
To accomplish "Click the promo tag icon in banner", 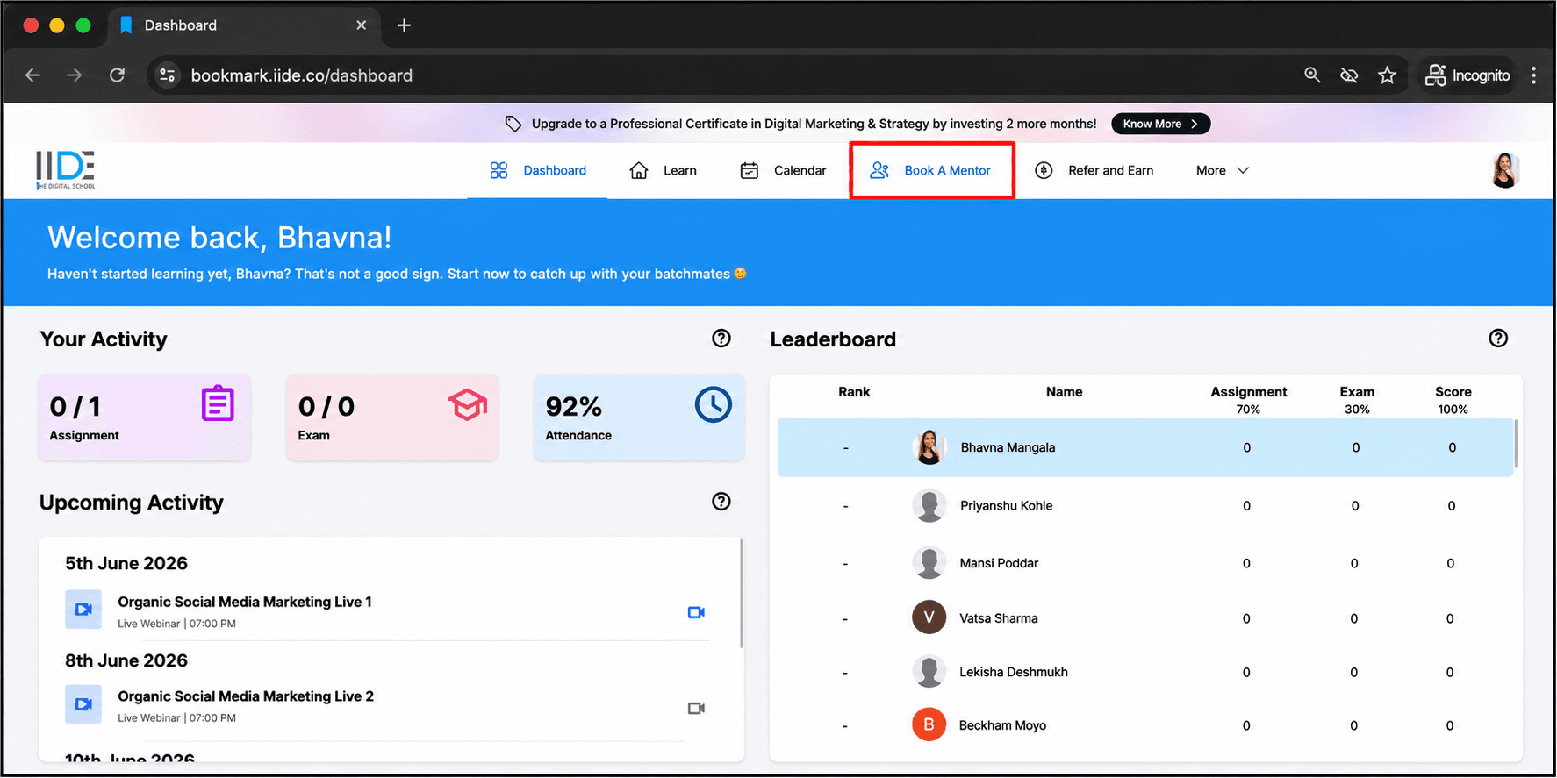I will pyautogui.click(x=513, y=124).
